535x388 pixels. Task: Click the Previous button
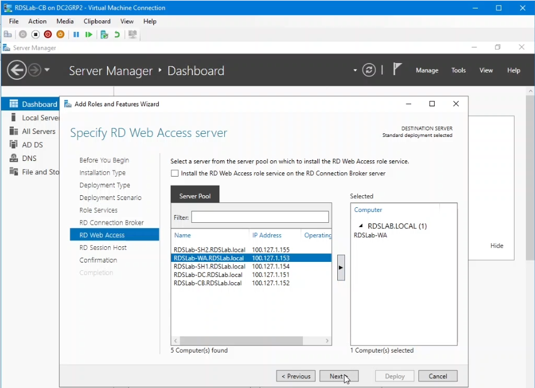click(296, 376)
